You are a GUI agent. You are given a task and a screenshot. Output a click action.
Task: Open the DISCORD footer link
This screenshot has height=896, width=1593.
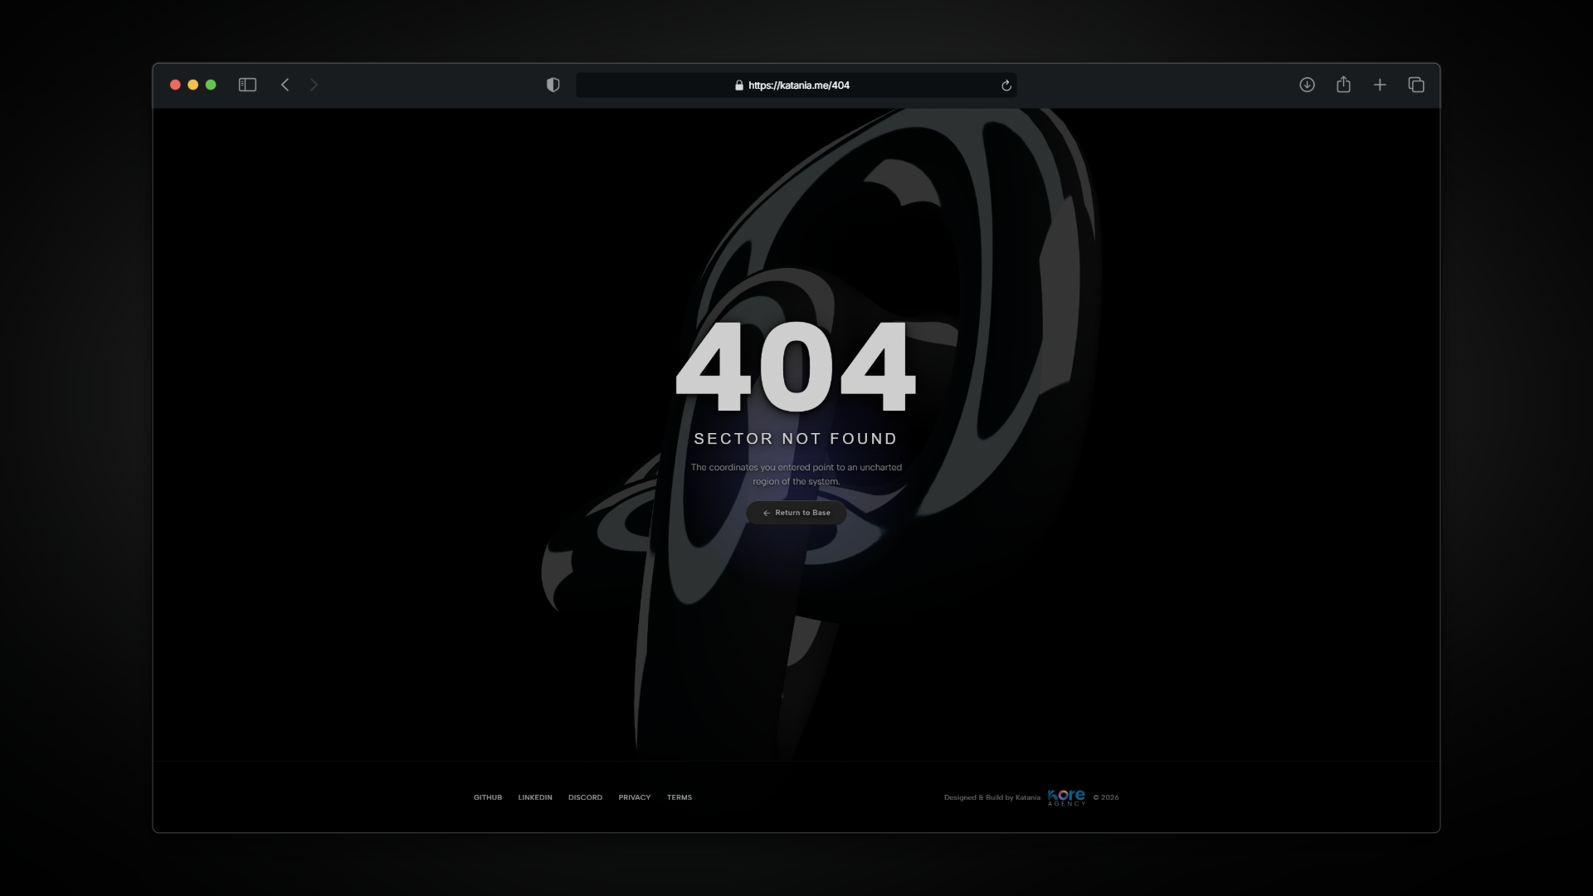[585, 797]
